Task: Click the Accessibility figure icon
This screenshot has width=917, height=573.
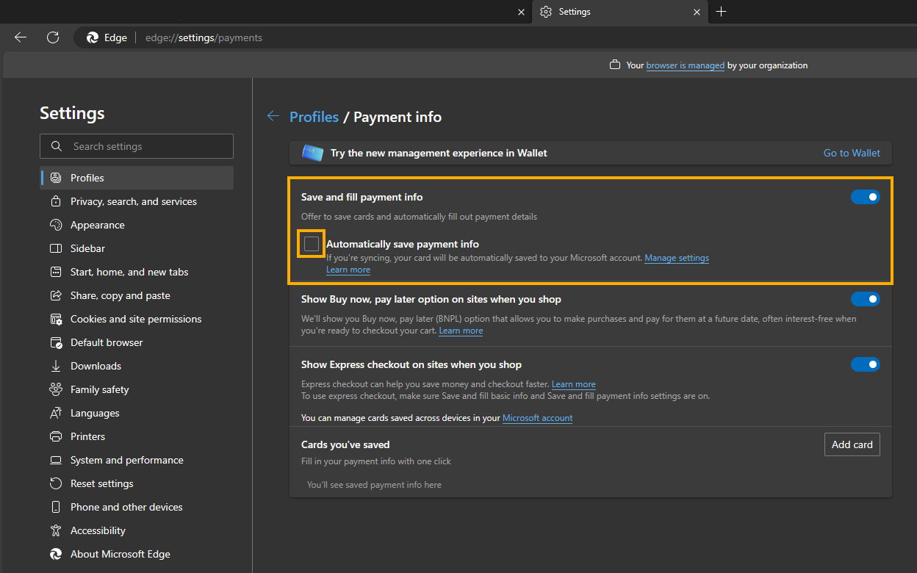Action: tap(56, 530)
